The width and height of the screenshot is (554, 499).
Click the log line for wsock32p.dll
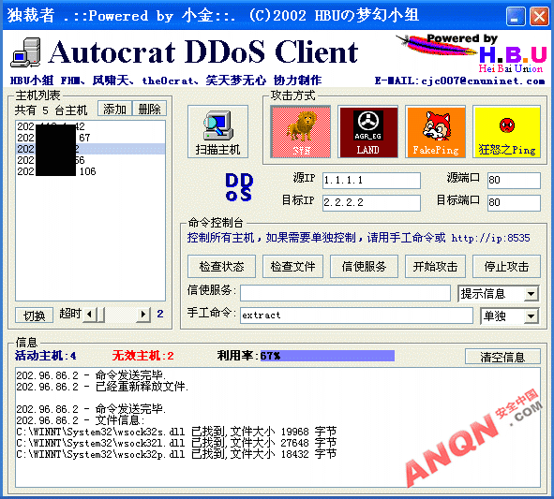[176, 454]
